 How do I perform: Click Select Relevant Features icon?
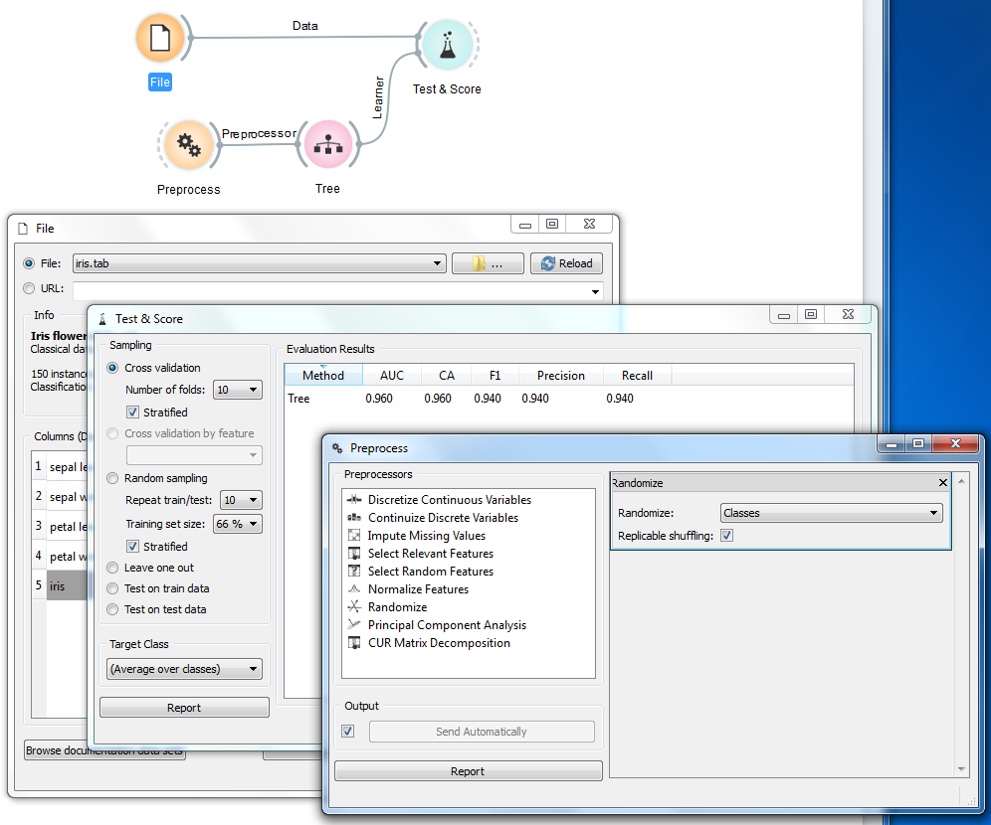pyautogui.click(x=354, y=554)
